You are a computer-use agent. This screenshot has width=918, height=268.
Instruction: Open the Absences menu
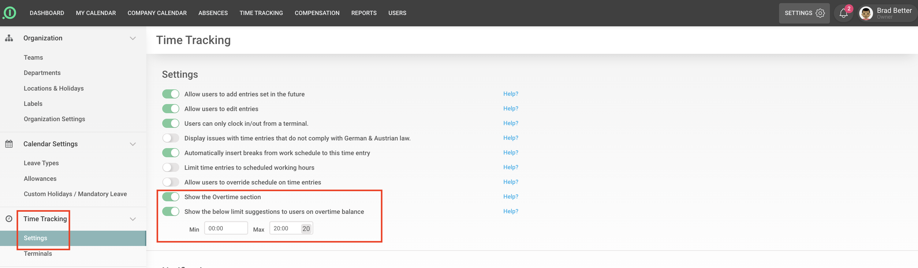pyautogui.click(x=213, y=13)
